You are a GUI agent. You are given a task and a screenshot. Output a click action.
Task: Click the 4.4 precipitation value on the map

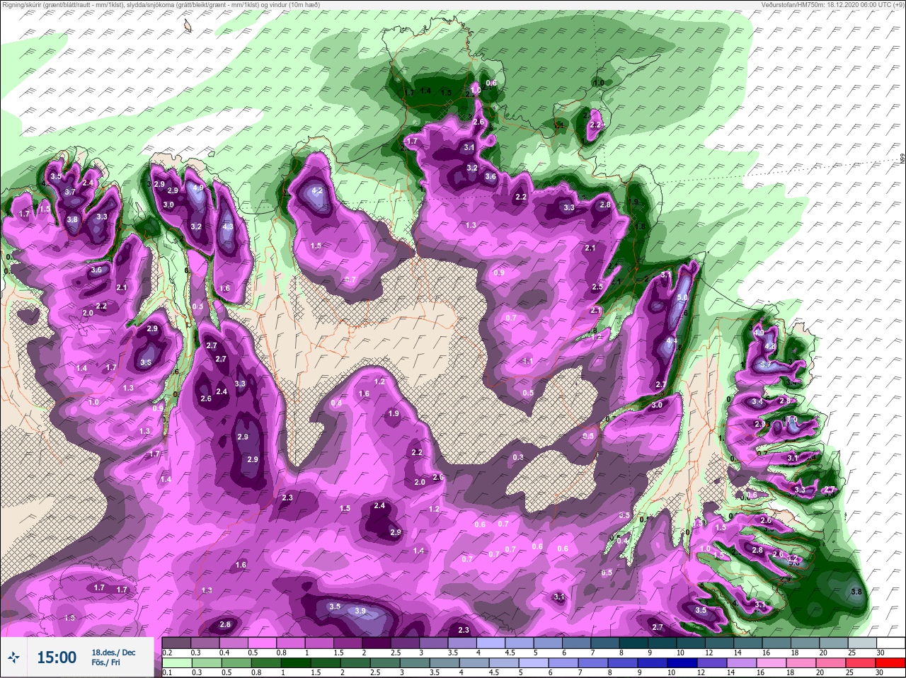672,341
